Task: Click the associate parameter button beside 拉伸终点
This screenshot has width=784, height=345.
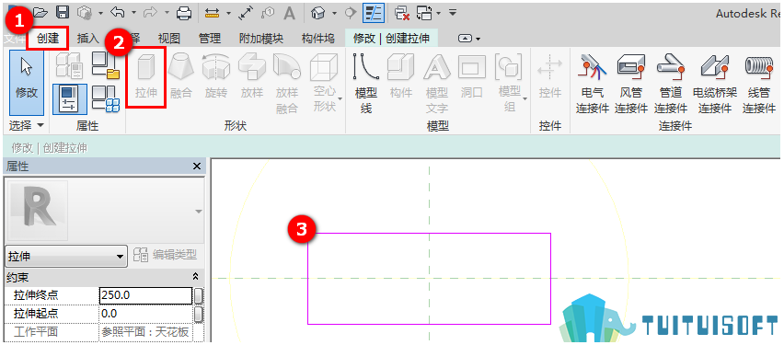Action: [199, 296]
